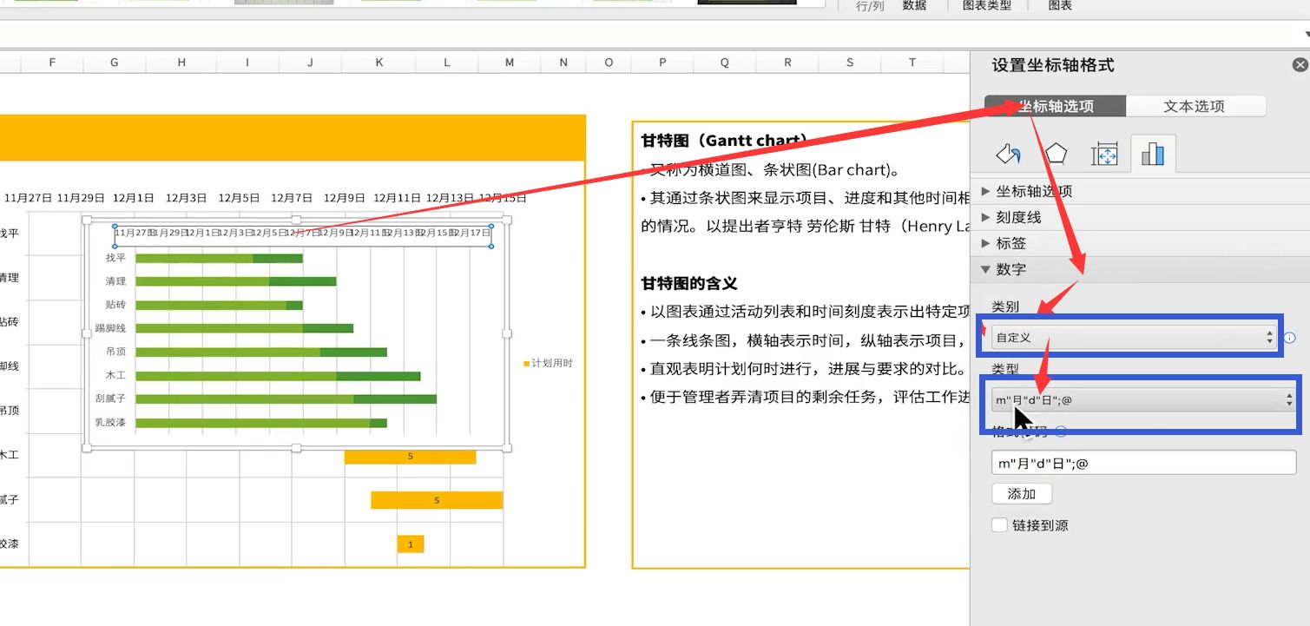Screen dimensions: 1310x626
Task: Click the 乳胶漆 category label in chart
Action: coord(110,423)
